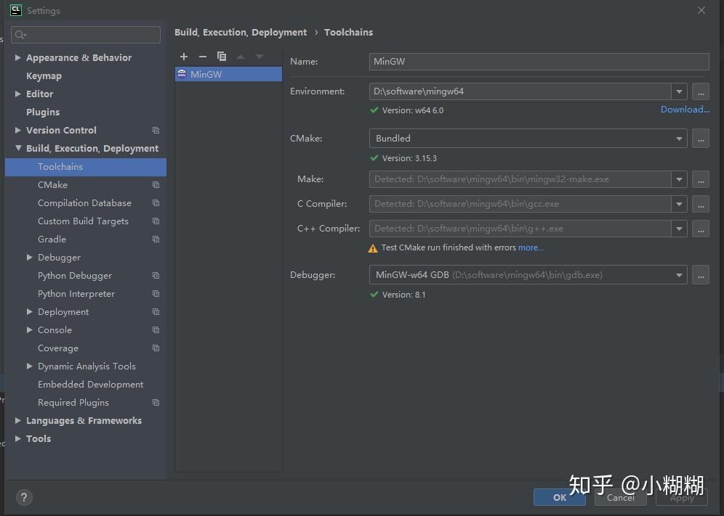Open Python Interpreter settings

pyautogui.click(x=76, y=293)
